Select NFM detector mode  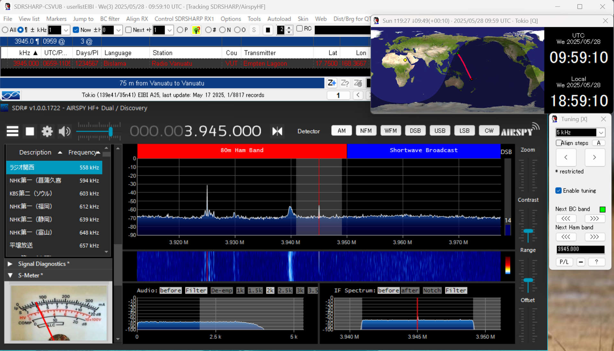click(366, 131)
